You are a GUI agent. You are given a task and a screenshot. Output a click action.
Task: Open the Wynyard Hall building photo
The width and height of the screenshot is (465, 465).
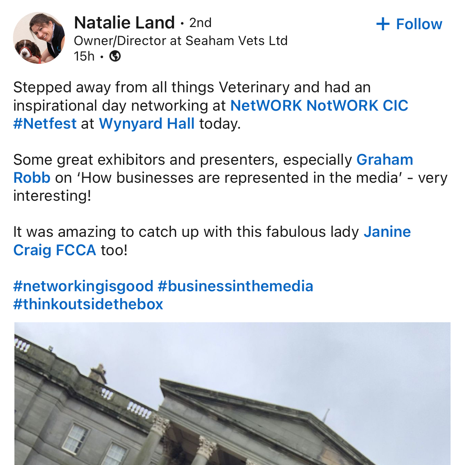click(x=232, y=394)
